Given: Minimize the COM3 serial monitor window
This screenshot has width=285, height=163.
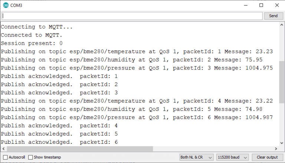Looking at the screenshot, I should point(245,5).
